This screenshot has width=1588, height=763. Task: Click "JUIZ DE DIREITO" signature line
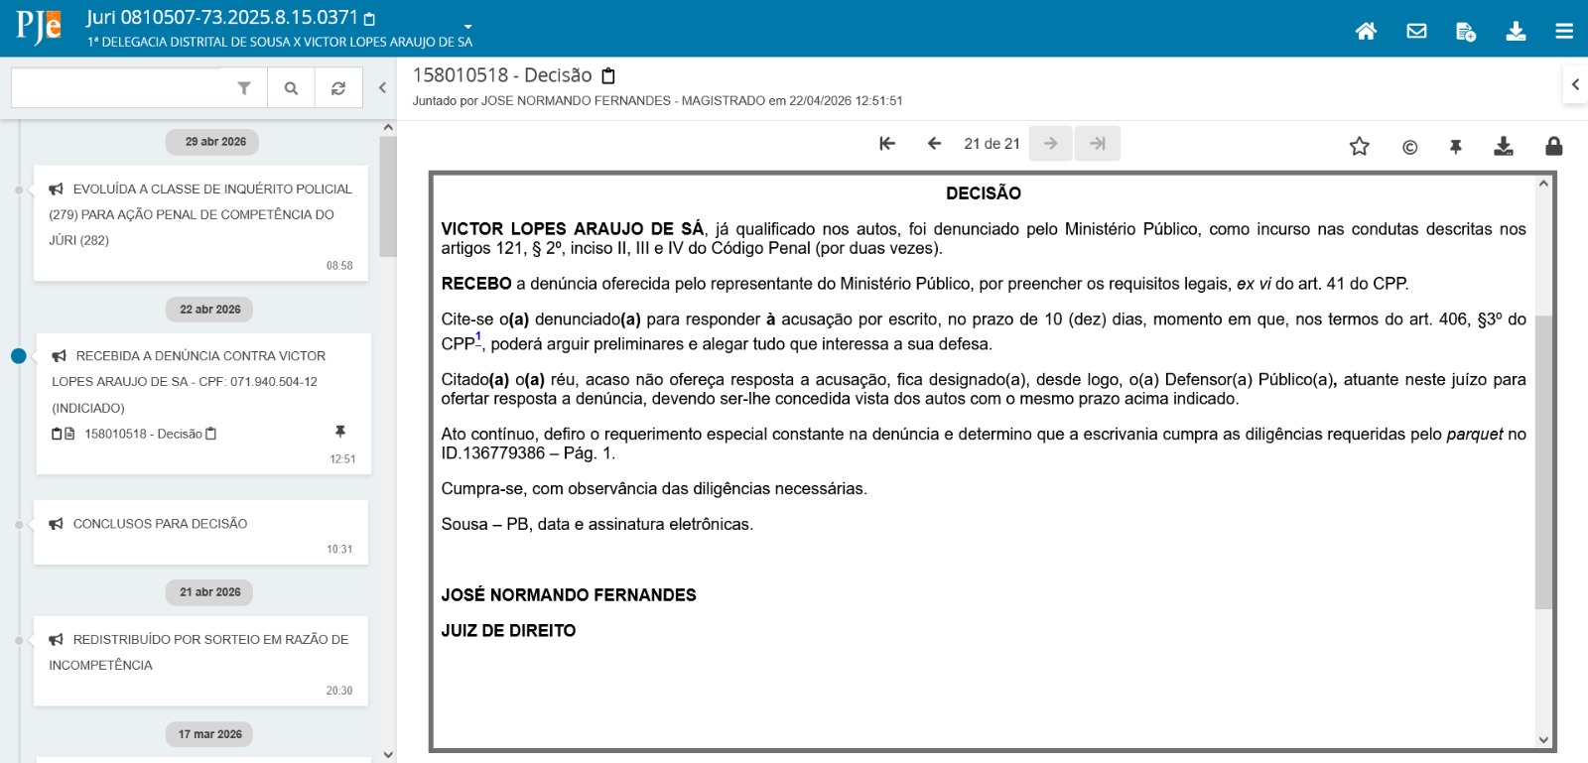pos(508,631)
